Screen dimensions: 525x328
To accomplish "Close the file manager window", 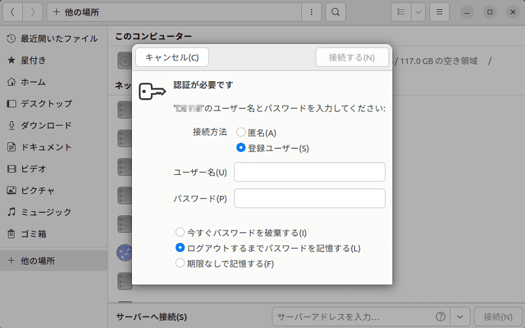I will pyautogui.click(x=513, y=12).
